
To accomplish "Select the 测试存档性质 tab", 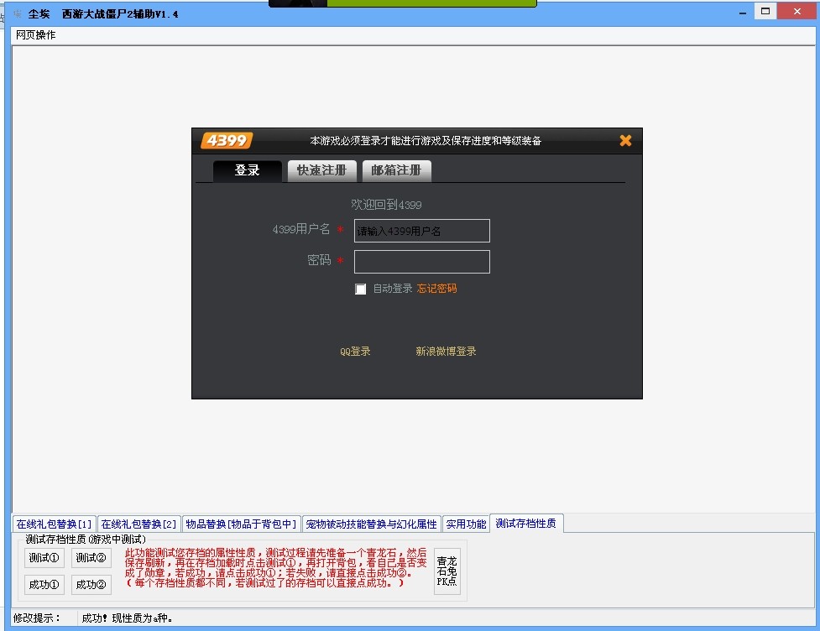I will 526,523.
